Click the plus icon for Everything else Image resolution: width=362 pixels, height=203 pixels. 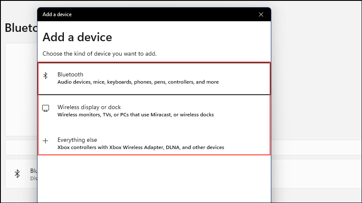coord(46,141)
